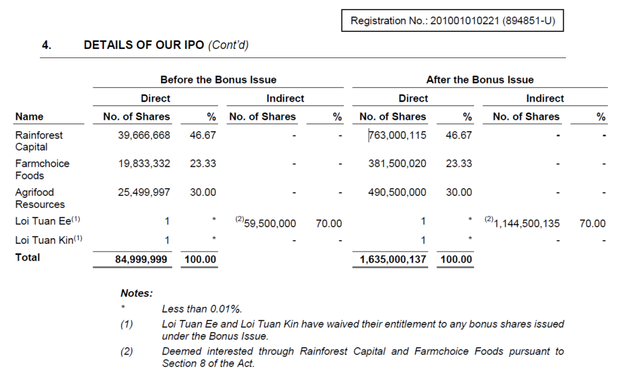Click the Registration No. box at top
620x375 pixels.
(x=453, y=21)
